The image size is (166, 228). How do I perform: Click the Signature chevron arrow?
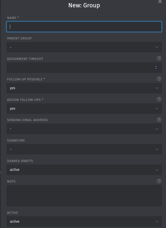coord(157,149)
